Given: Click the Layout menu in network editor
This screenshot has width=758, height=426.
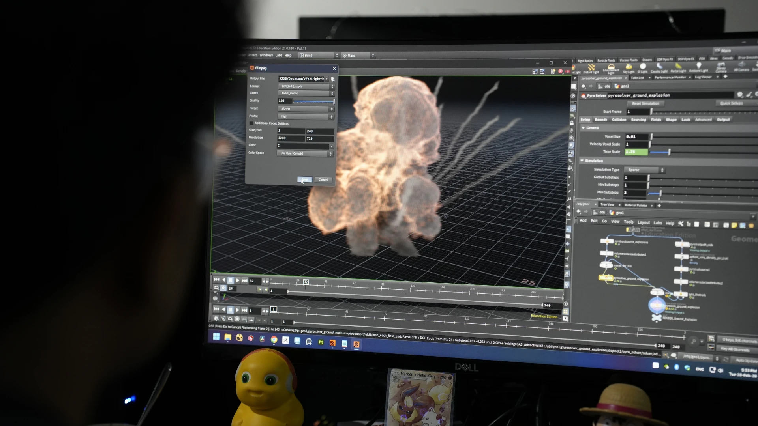Looking at the screenshot, I should point(644,222).
